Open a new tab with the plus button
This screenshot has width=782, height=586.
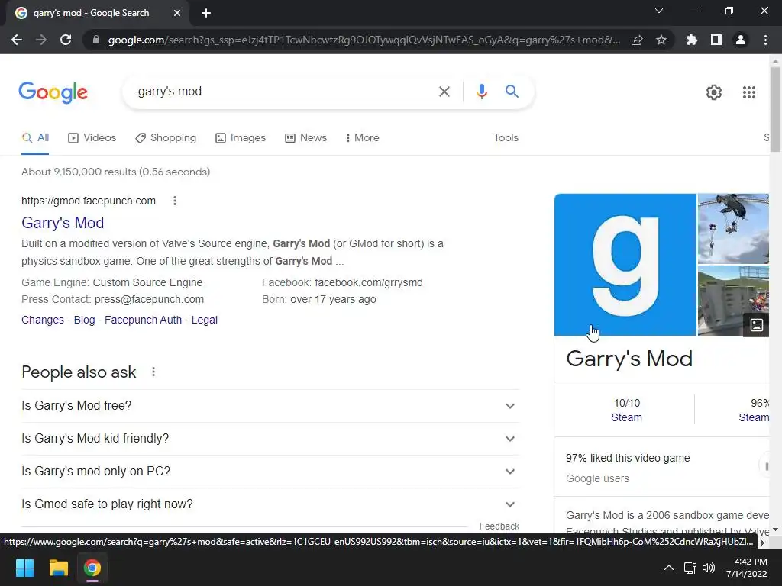click(206, 13)
